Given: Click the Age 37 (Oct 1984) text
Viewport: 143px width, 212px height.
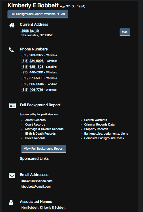Looking at the screenshot, I should point(73,6).
